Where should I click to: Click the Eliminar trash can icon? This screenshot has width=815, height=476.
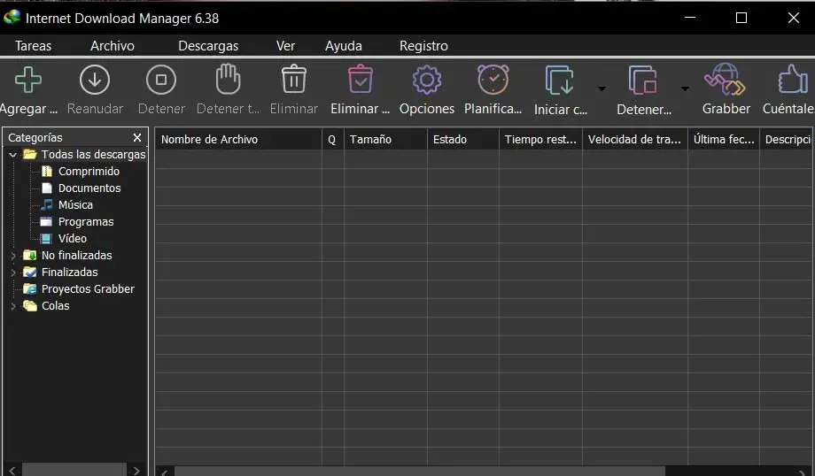pyautogui.click(x=294, y=79)
